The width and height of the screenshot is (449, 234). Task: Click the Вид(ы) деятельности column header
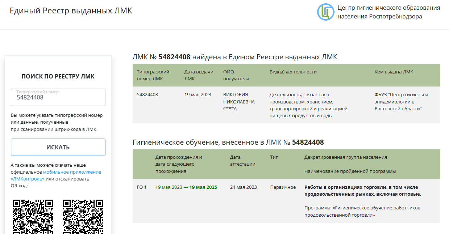[293, 72]
